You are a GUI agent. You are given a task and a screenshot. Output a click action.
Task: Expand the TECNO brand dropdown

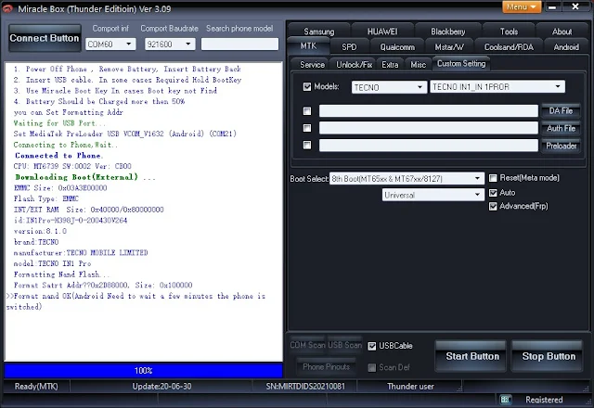coord(389,87)
